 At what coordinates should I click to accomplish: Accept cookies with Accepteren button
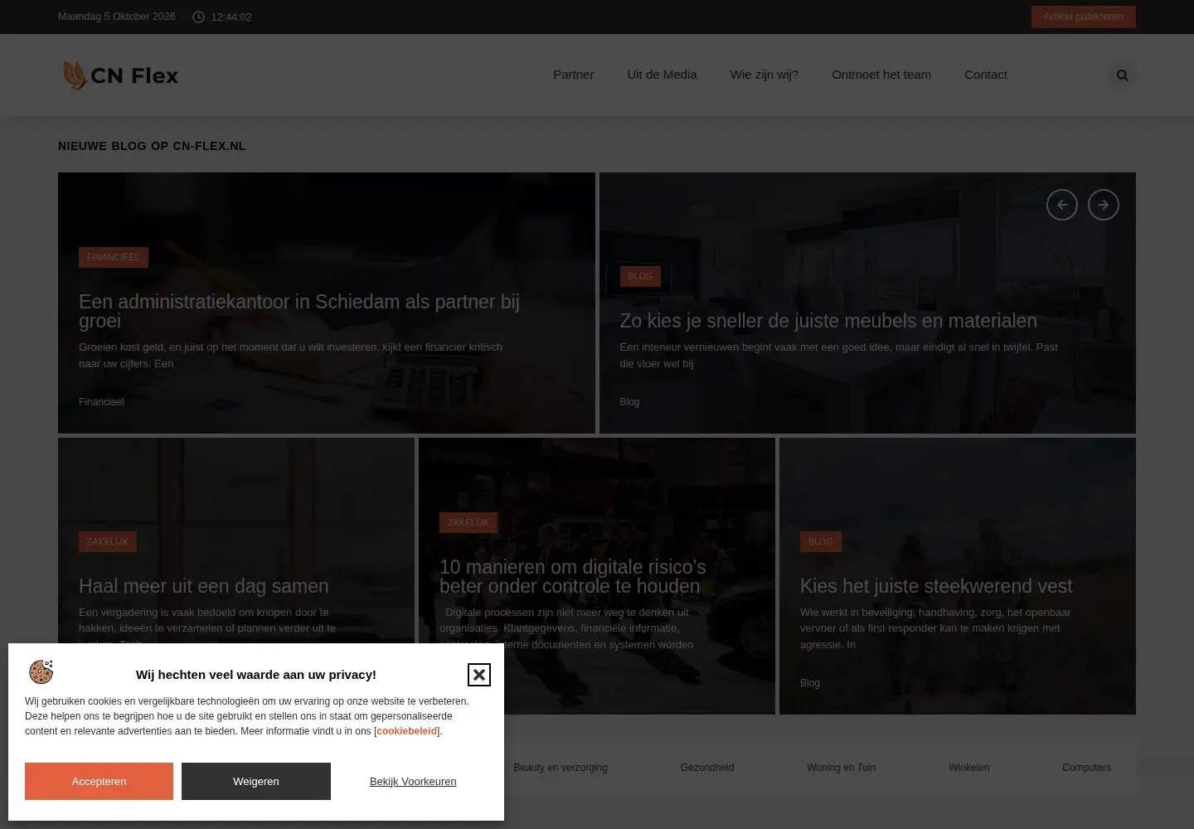click(99, 781)
